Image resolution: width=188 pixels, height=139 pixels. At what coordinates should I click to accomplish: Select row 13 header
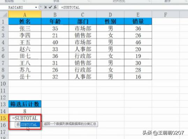4,104
